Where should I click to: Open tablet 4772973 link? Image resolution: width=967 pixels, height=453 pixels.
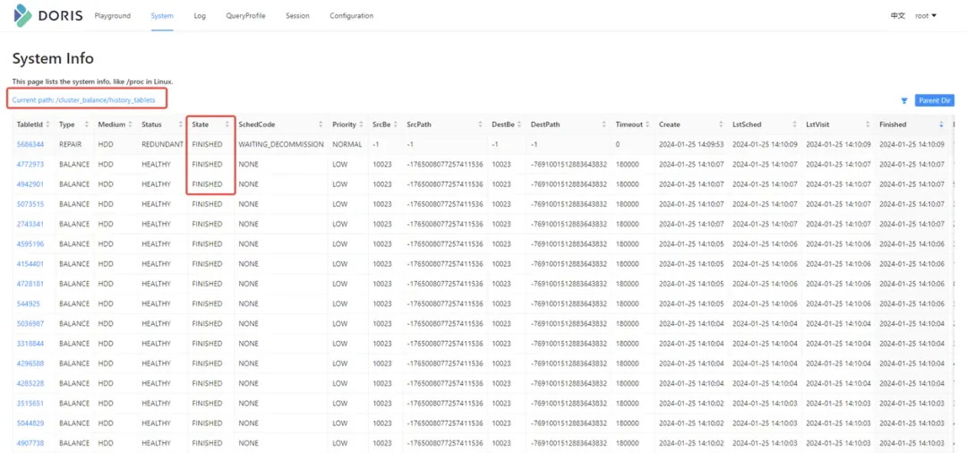(x=30, y=164)
